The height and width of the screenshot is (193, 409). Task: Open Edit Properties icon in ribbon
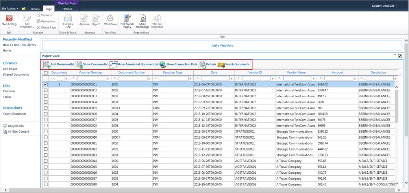[x=27, y=18]
